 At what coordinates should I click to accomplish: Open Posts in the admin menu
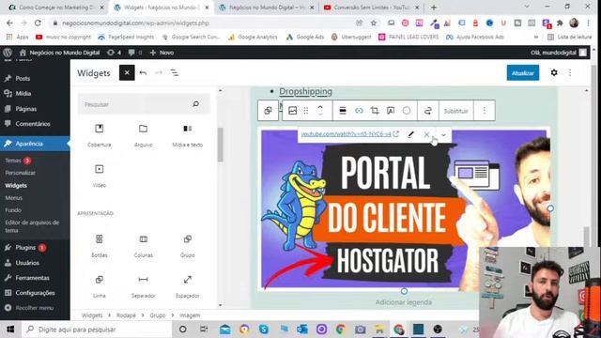[x=23, y=78]
